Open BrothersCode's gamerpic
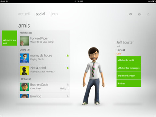Screen dimensions: 156x117 (x=24, y=87)
